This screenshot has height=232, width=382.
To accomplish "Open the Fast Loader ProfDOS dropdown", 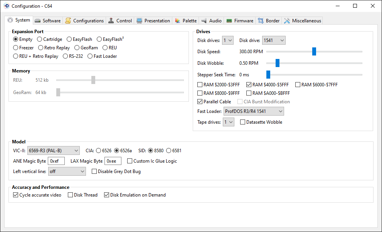I will [254, 111].
